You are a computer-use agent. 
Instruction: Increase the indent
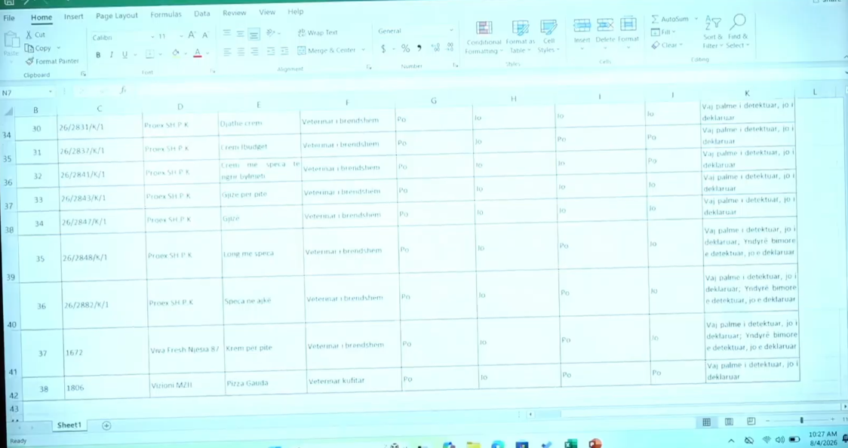point(284,51)
